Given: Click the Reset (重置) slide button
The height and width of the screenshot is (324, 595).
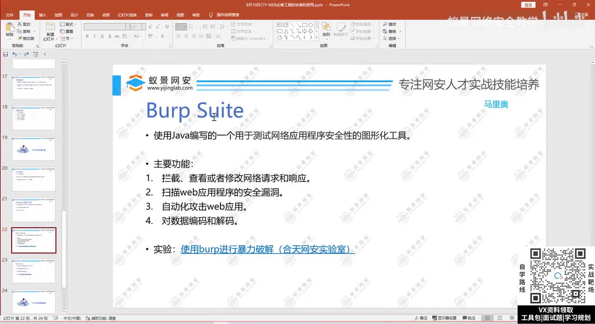Looking at the screenshot, I should pyautogui.click(x=66, y=31).
